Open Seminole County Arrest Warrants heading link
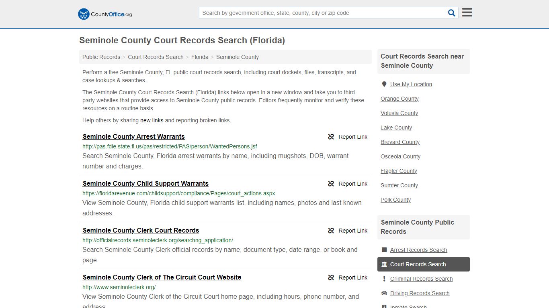 134,136
